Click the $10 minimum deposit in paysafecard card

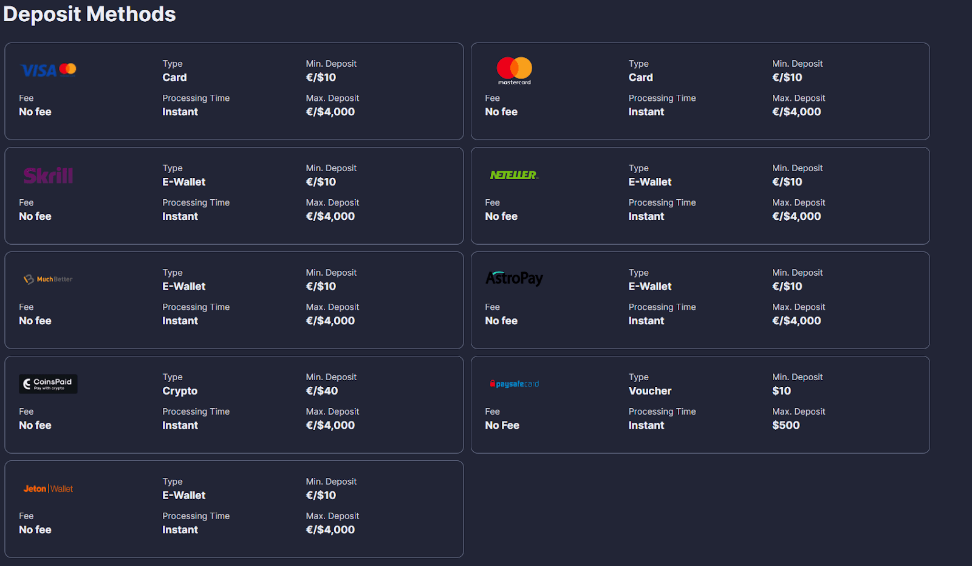[781, 390]
